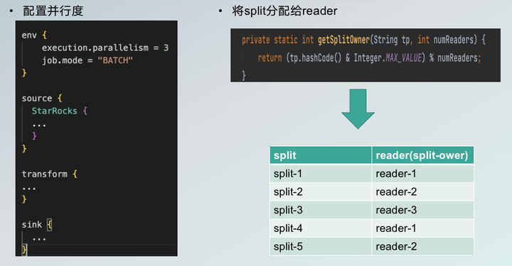Image resolution: width=512 pixels, height=266 pixels.
Task: Click the job.mode setting line
Action: click(87, 60)
